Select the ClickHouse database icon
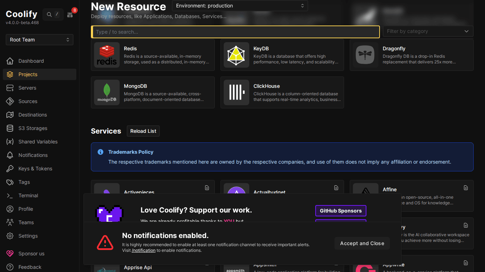 click(236, 92)
